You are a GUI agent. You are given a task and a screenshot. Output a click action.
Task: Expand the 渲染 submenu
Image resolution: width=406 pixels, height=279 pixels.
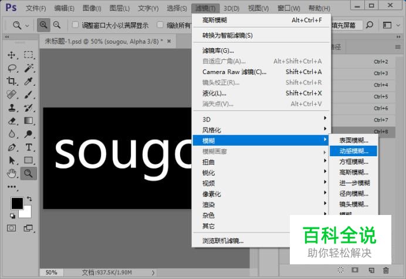(262, 204)
